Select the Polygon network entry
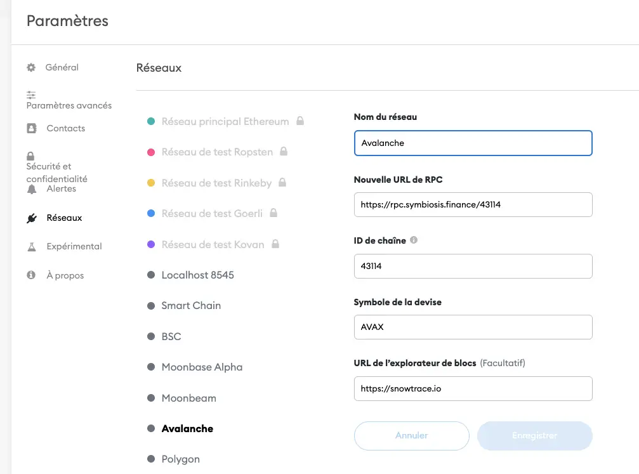 [180, 459]
